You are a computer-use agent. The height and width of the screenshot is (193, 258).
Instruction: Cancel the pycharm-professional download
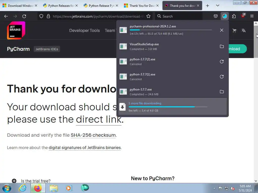tap(222, 30)
